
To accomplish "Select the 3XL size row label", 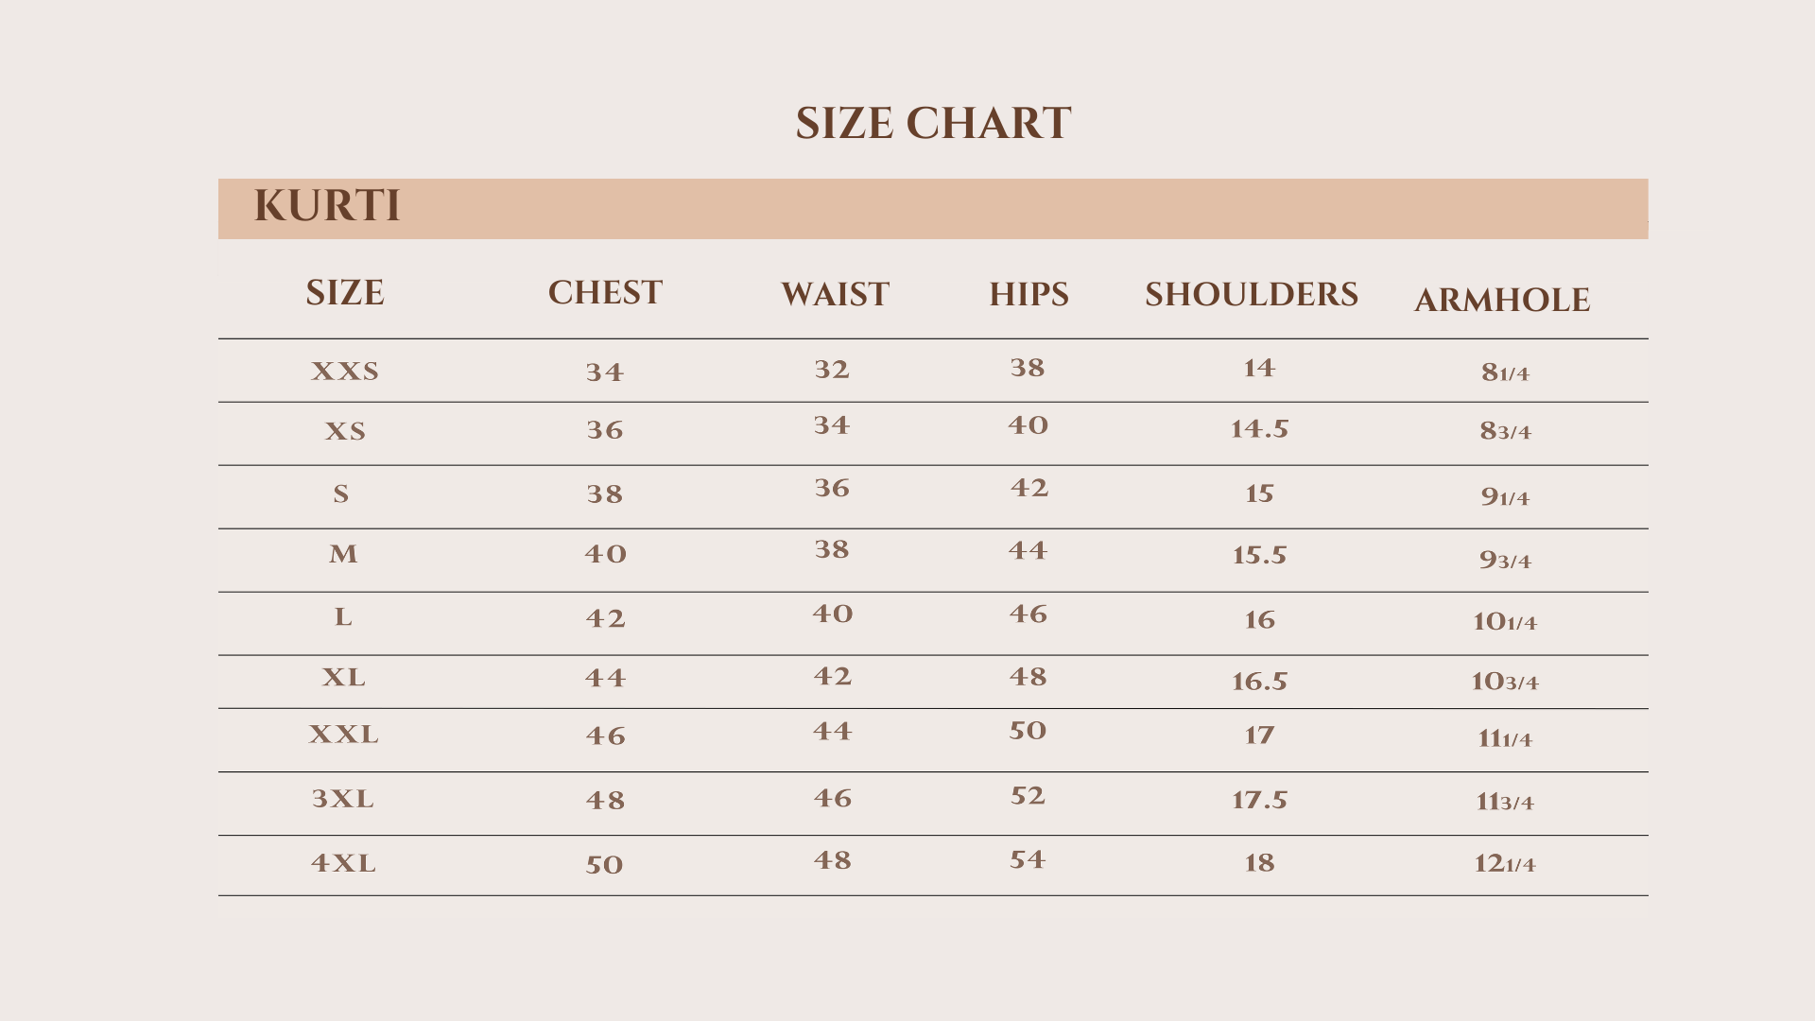I will point(343,799).
